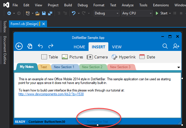Select the My Notes section tab

pos(27,67)
